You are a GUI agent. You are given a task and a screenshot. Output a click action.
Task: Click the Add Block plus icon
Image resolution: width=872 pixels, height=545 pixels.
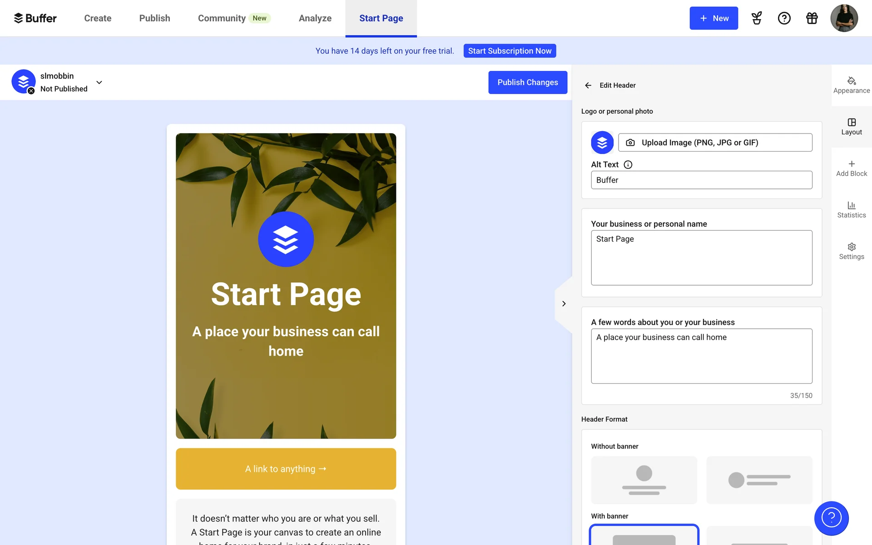pyautogui.click(x=851, y=164)
